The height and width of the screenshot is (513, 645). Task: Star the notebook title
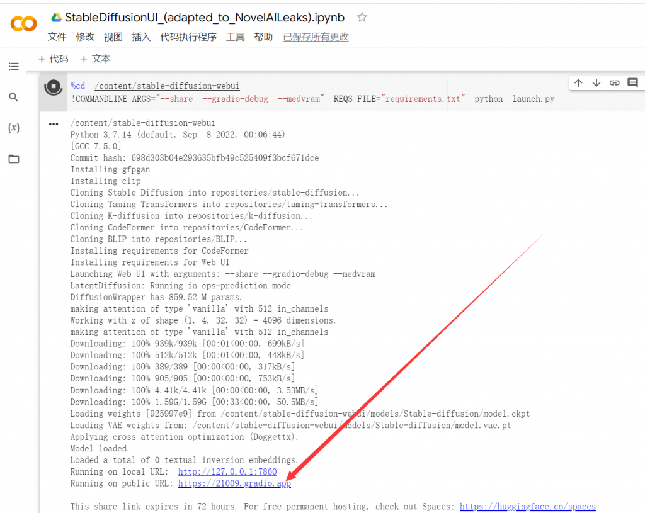click(362, 18)
